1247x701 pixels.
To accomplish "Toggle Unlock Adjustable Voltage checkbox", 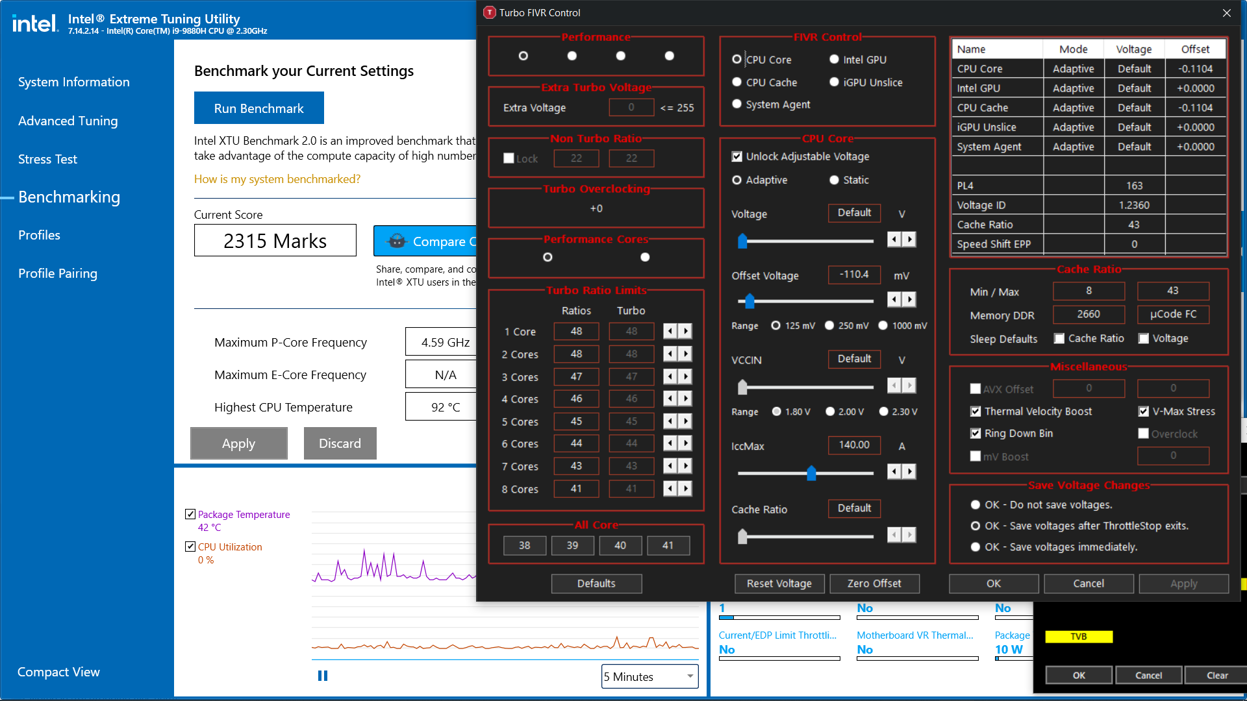I will [x=737, y=156].
